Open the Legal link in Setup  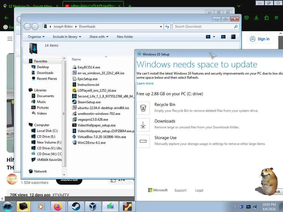(x=199, y=190)
